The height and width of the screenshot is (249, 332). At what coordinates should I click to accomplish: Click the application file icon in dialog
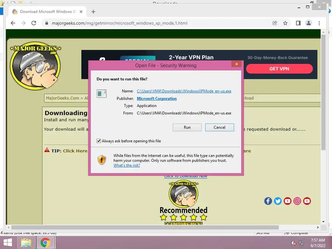click(x=101, y=93)
